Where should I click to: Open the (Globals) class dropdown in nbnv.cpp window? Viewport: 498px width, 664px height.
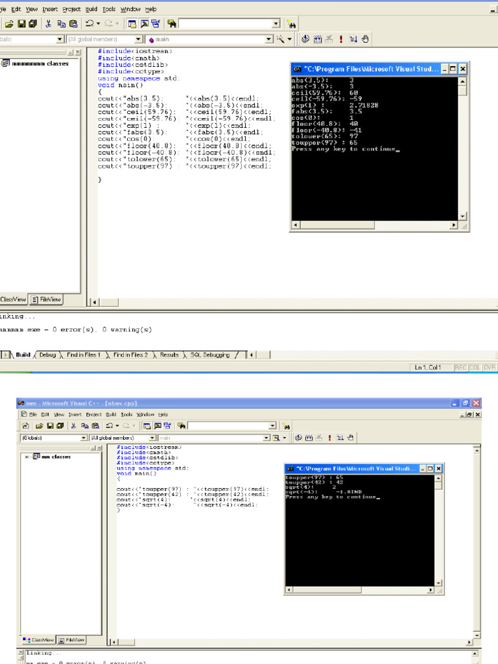84,438
